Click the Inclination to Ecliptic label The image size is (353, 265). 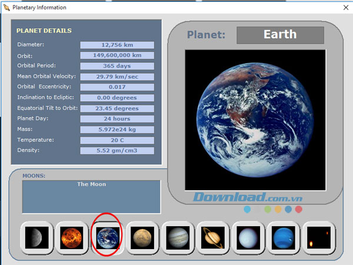45,97
